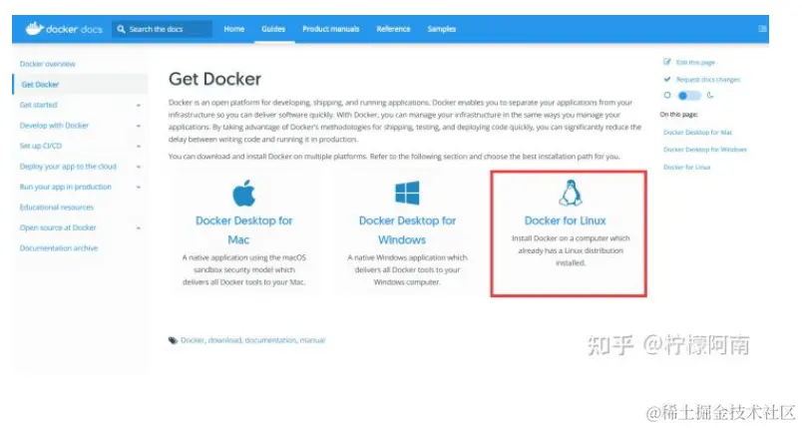Click the Edit this page link
802x428 pixels.
tap(695, 63)
